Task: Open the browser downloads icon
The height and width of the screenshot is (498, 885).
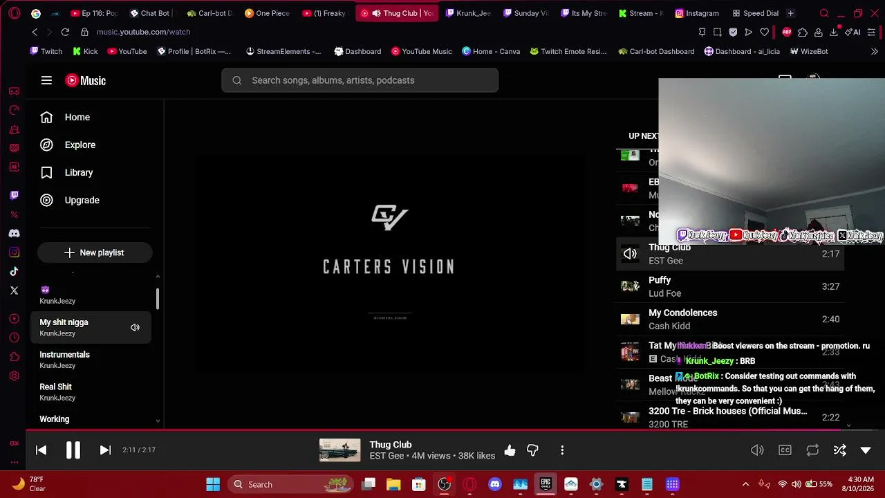Action: coord(834,32)
